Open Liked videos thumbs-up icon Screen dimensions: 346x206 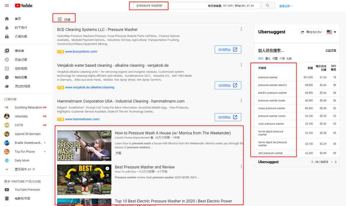pos(7,86)
